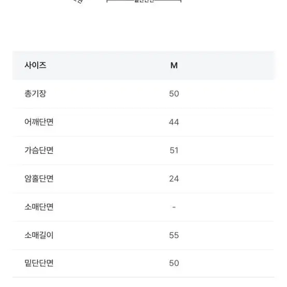Click the 어깨단면 row label
Image resolution: width=287 pixels, height=287 pixels.
tap(39, 122)
